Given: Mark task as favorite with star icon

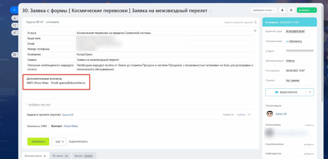Looking at the screenshot, I should tap(255, 31).
